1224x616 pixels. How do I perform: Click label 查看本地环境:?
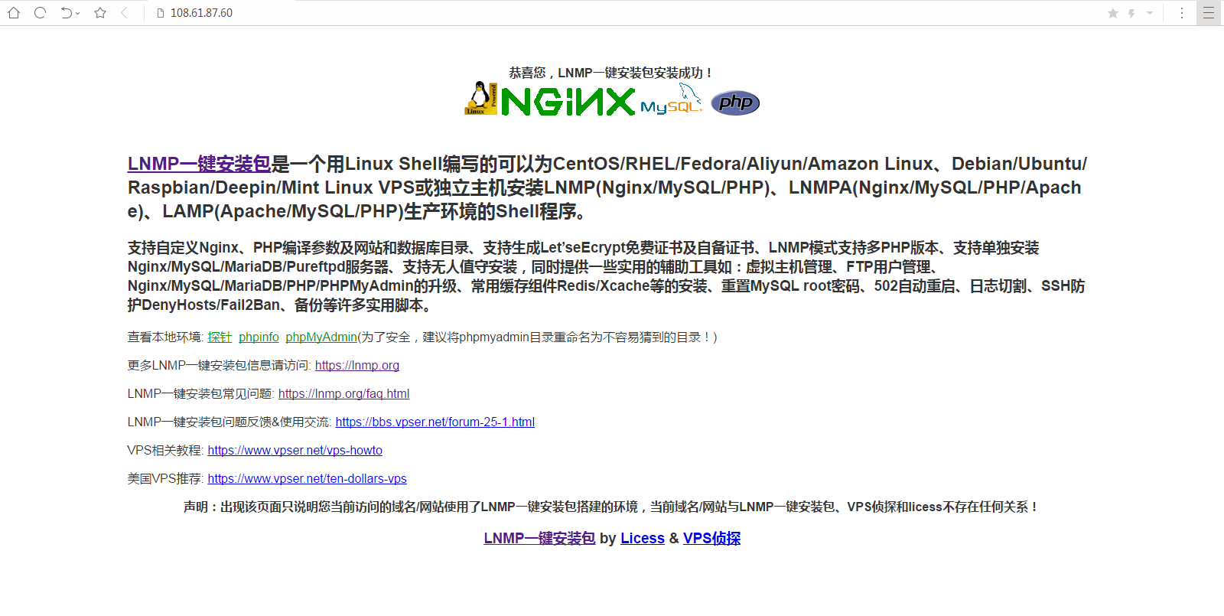(165, 337)
